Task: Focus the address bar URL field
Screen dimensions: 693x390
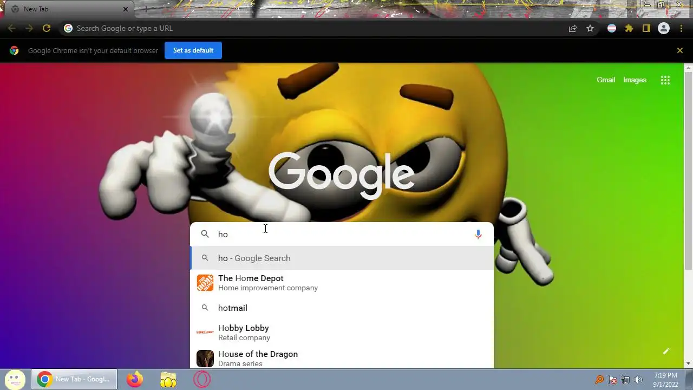Action: coord(314,28)
